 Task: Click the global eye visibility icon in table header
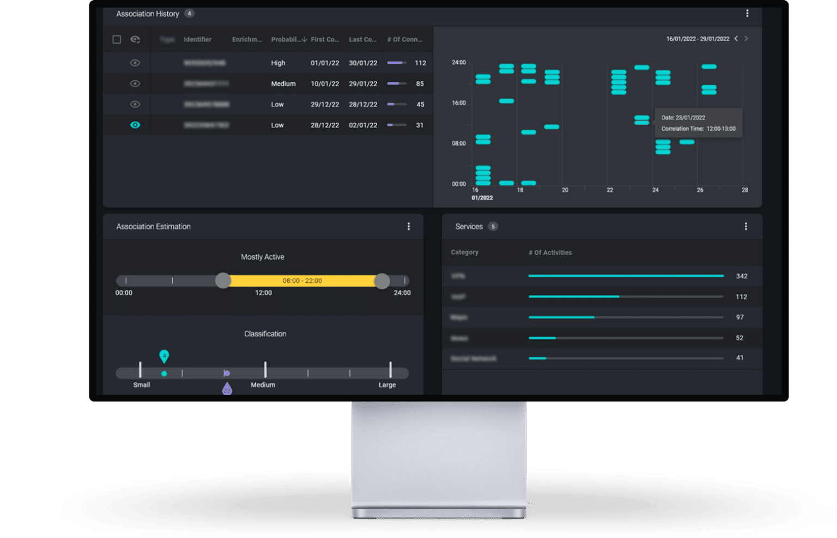click(x=134, y=39)
